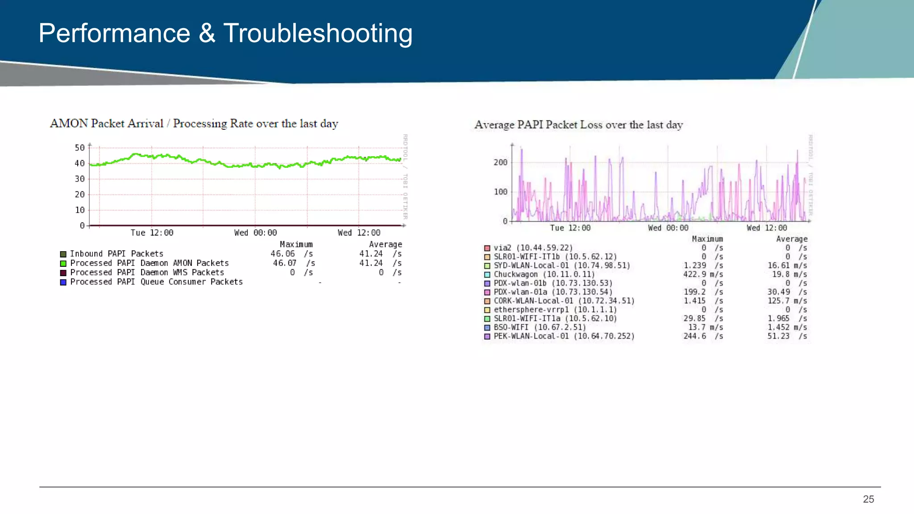Click the PDX-wlan-01b legend swatch
The height and width of the screenshot is (514, 914).
click(x=487, y=283)
